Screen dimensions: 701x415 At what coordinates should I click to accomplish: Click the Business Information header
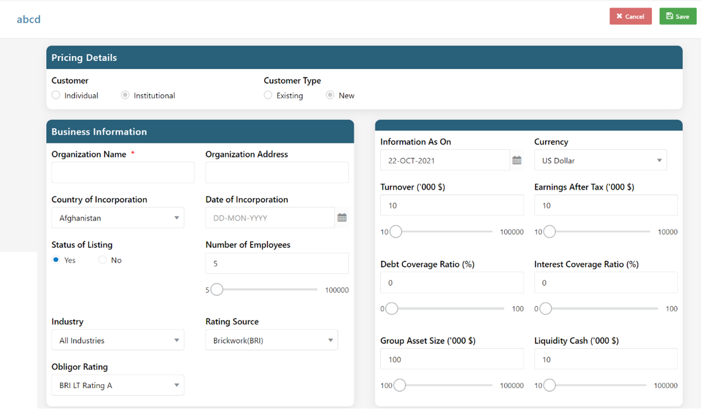click(x=200, y=131)
